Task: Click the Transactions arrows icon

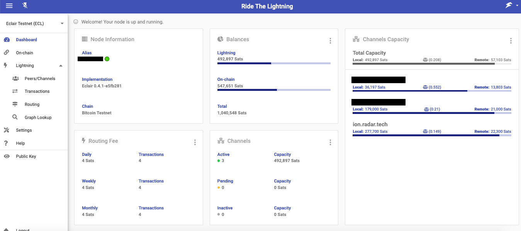Action: click(x=15, y=91)
